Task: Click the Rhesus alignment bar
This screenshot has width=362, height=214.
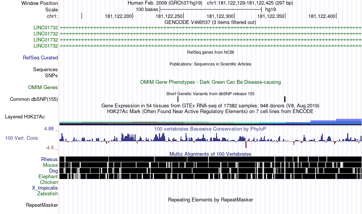Action: (210, 159)
